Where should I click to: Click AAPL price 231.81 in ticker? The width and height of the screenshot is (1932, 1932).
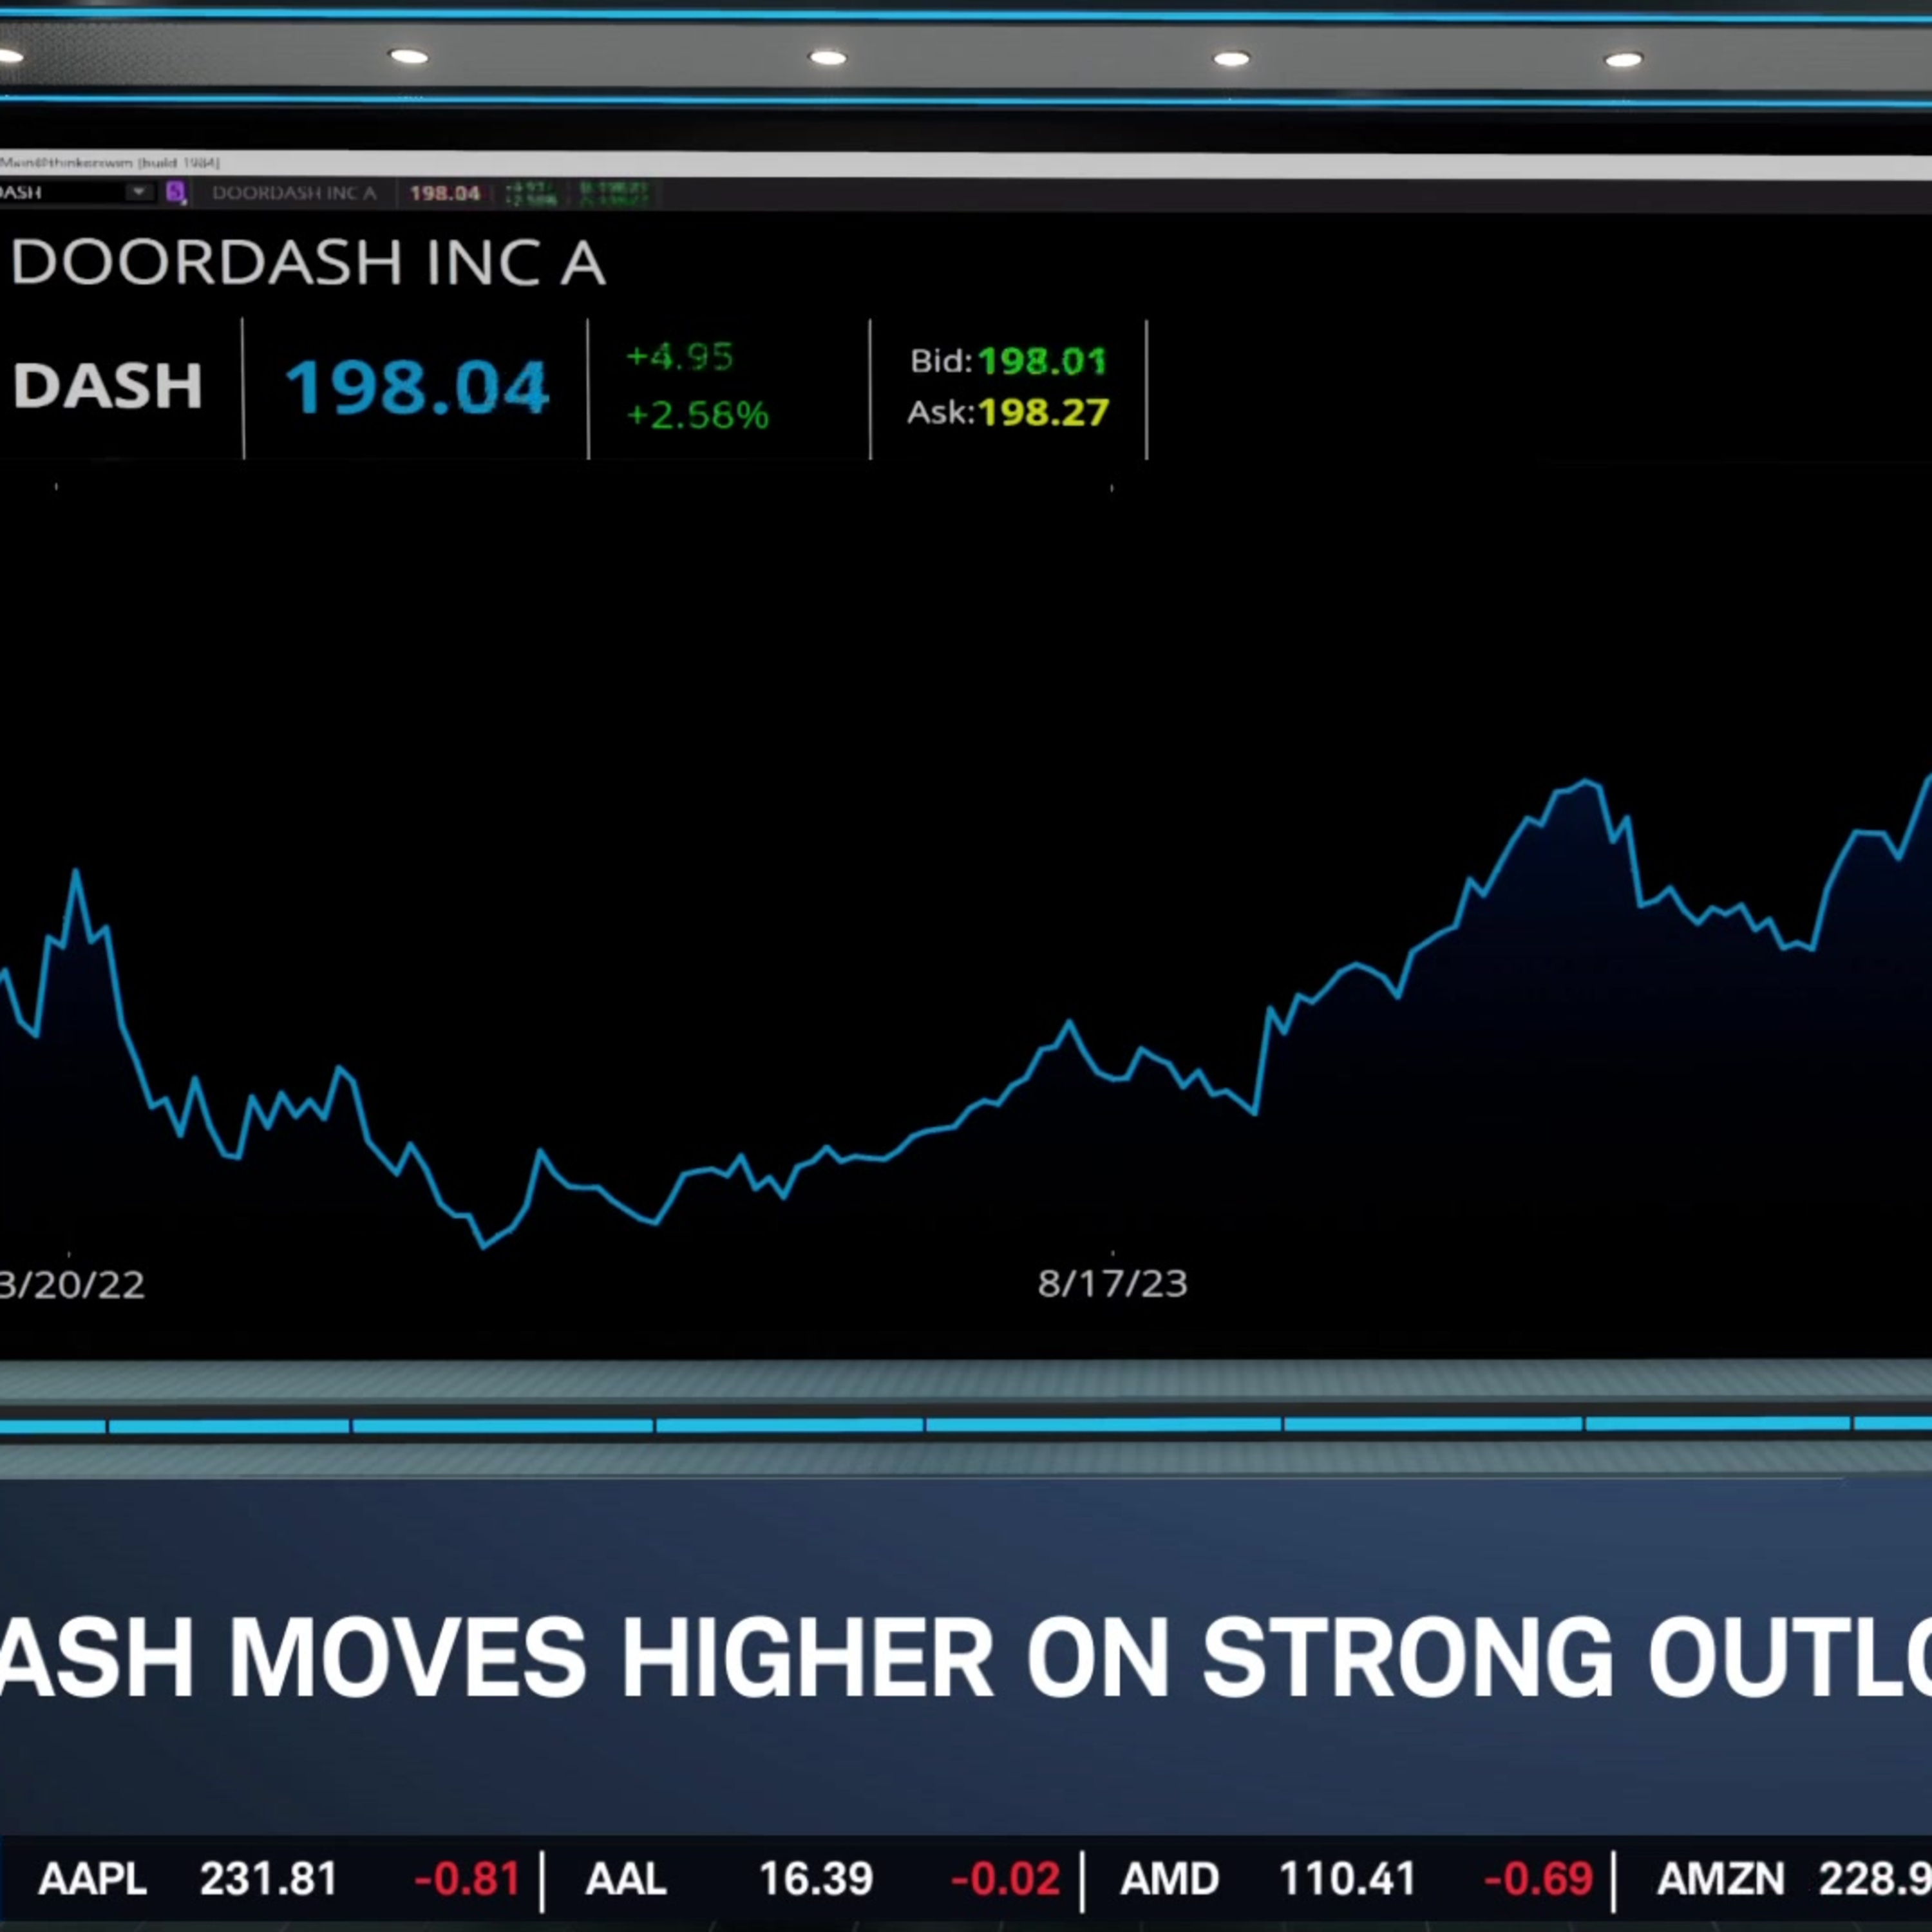click(x=268, y=1879)
